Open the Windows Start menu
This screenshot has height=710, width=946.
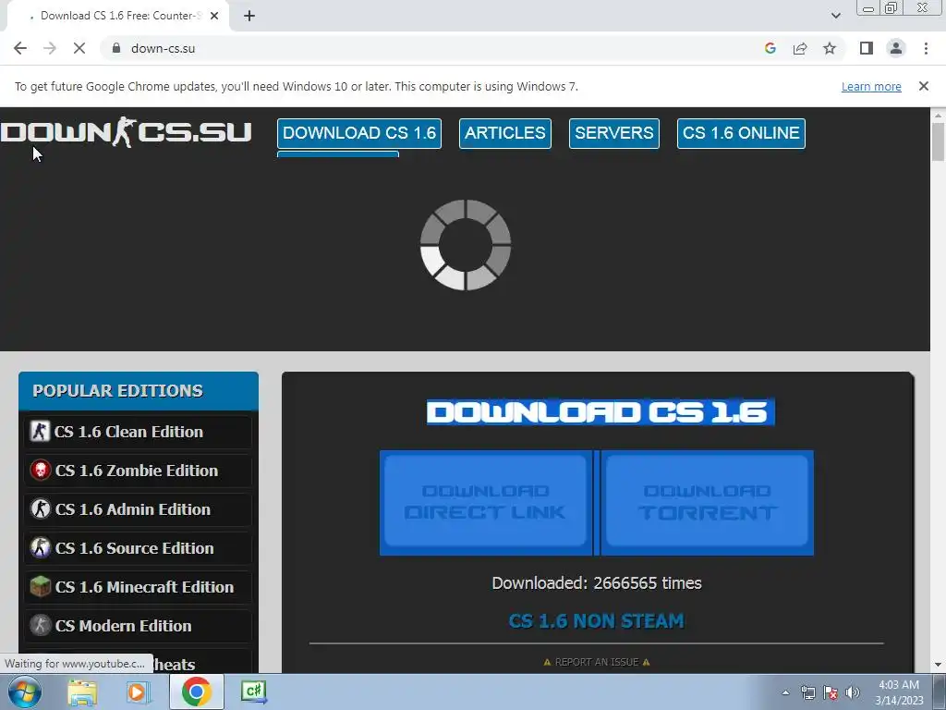click(x=25, y=692)
